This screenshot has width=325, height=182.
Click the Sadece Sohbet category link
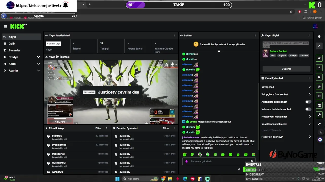coord(278,51)
